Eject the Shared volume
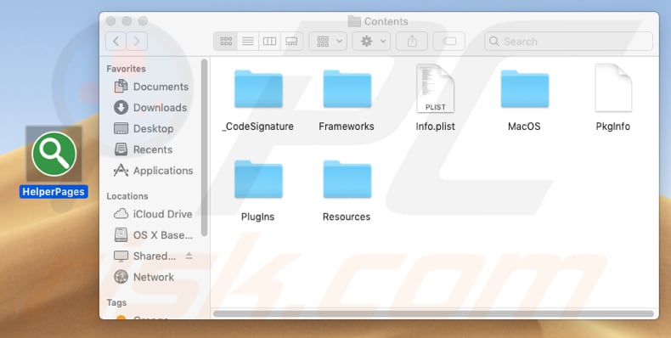 (x=189, y=256)
